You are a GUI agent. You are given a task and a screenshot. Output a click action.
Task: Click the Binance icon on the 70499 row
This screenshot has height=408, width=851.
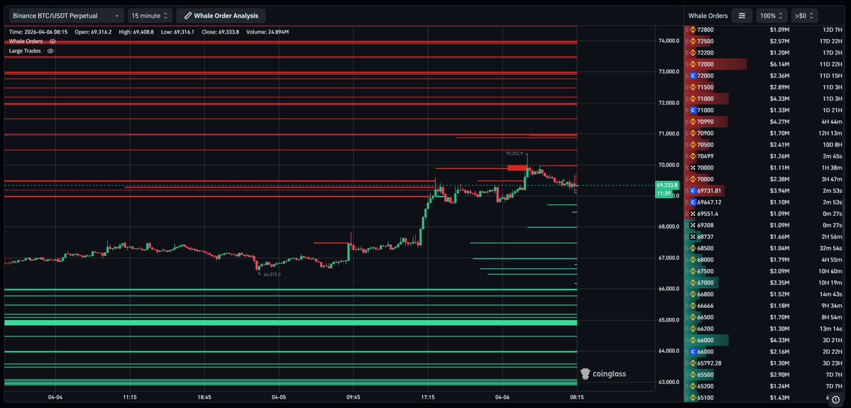(692, 156)
